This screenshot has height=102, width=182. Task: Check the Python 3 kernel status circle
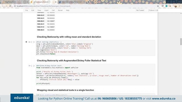pos(157,10)
